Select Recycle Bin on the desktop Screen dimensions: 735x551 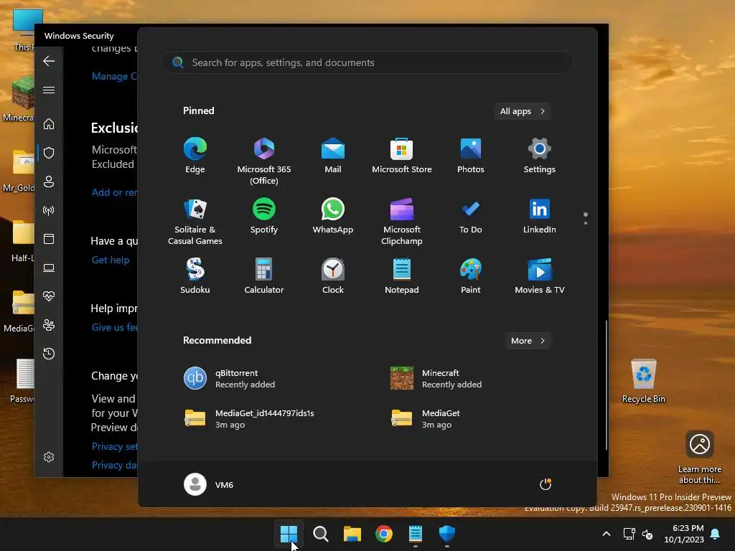(644, 381)
